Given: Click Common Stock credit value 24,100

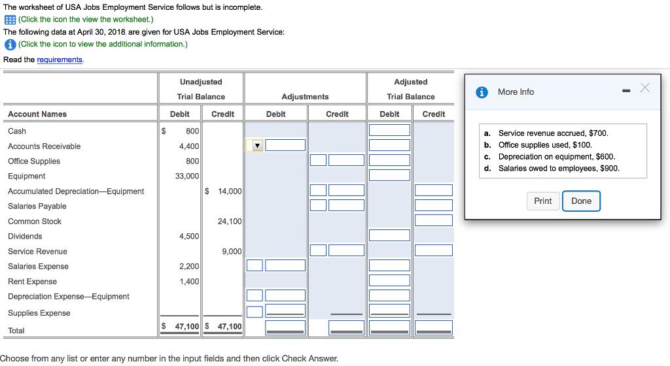Looking at the screenshot, I should coord(230,222).
